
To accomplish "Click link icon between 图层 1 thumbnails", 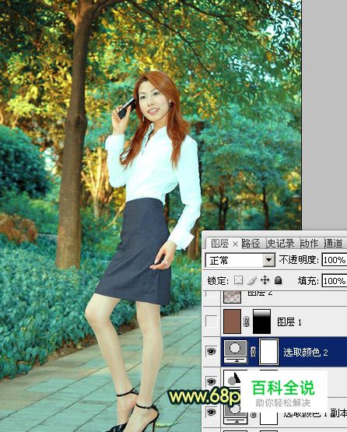I will click(x=247, y=321).
